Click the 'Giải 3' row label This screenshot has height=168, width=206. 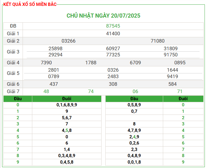coord(13,52)
